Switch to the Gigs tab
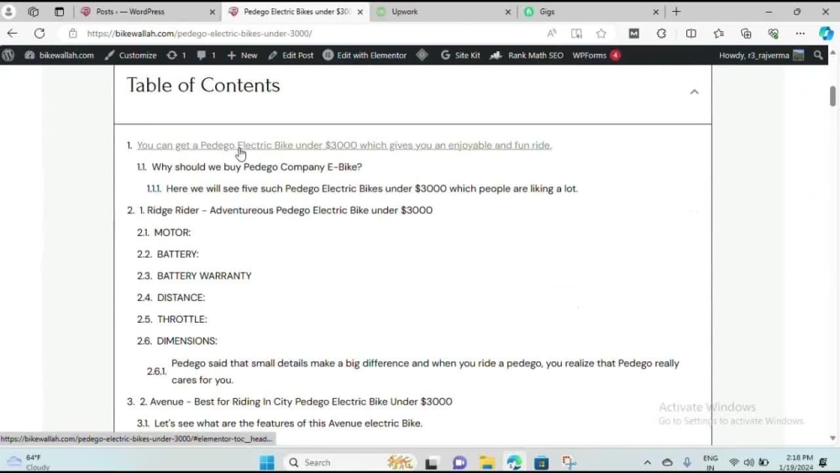Screen dimensions: 840x473 pos(591,11)
